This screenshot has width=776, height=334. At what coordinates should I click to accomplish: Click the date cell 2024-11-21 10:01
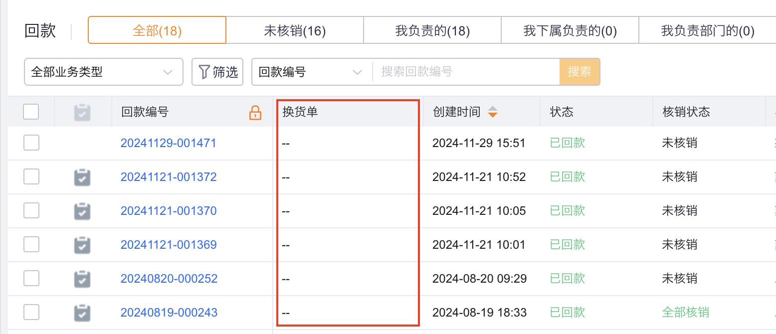click(479, 245)
